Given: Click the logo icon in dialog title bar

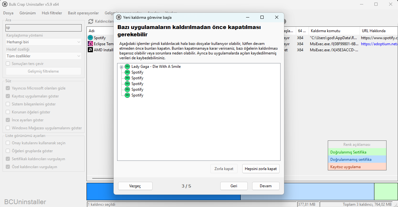Looking at the screenshot, I should tap(119, 17).
